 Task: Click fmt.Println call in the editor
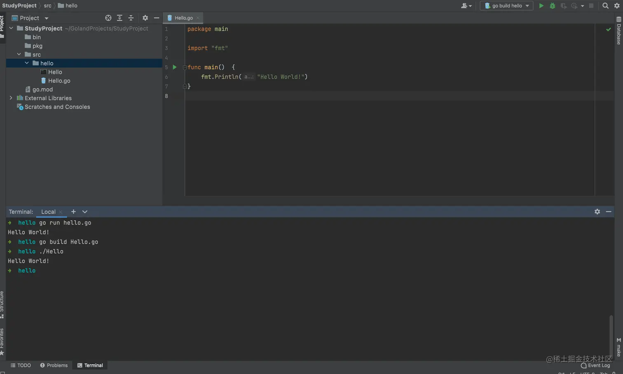point(254,77)
